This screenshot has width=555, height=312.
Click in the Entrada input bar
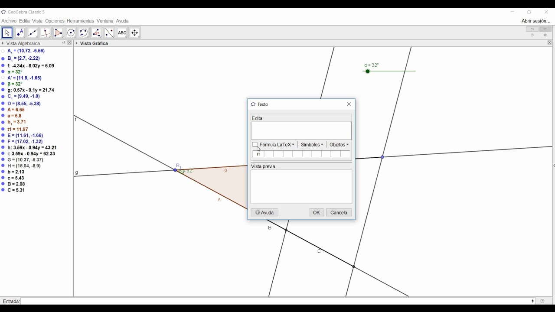click(277, 301)
